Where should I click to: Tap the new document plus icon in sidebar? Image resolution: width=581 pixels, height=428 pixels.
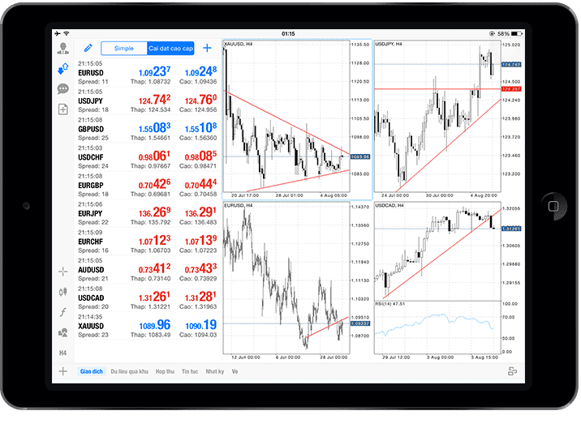[63, 109]
